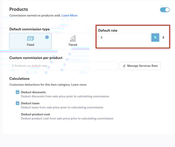Uncheck the Deduct taxes checkbox

pyautogui.click(x=17, y=103)
